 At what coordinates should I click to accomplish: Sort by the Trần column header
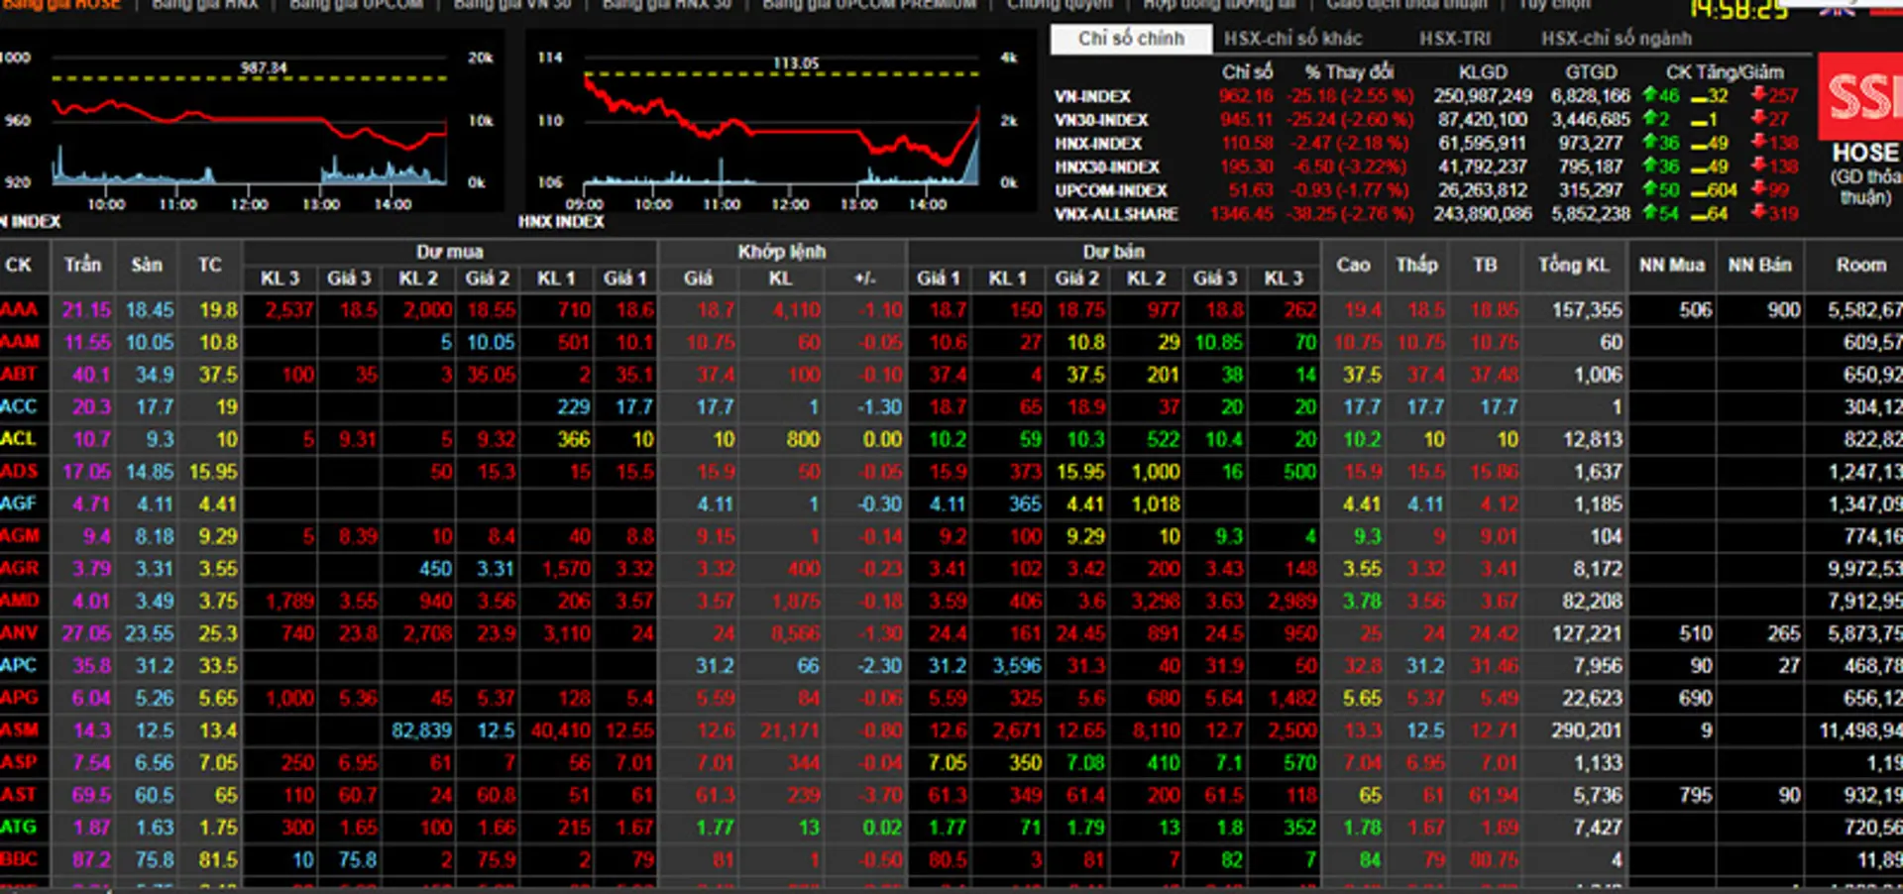coord(82,265)
